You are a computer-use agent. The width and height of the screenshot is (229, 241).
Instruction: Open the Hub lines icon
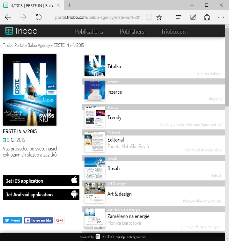point(179,17)
